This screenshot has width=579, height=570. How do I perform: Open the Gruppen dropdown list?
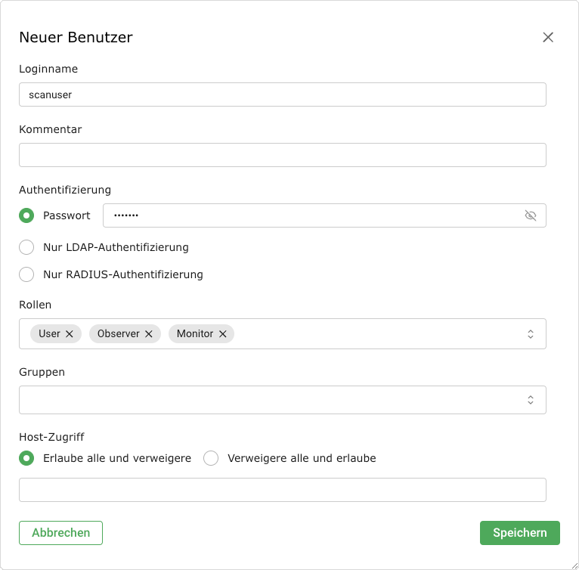tap(531, 400)
